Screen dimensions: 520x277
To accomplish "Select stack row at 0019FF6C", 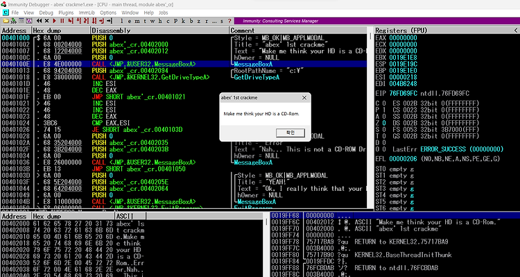I will click(395, 222).
